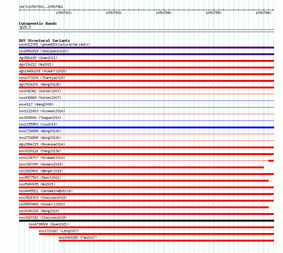Open variant nsv1155953 (Lou2014)
283x253 pixels.
coord(38,124)
